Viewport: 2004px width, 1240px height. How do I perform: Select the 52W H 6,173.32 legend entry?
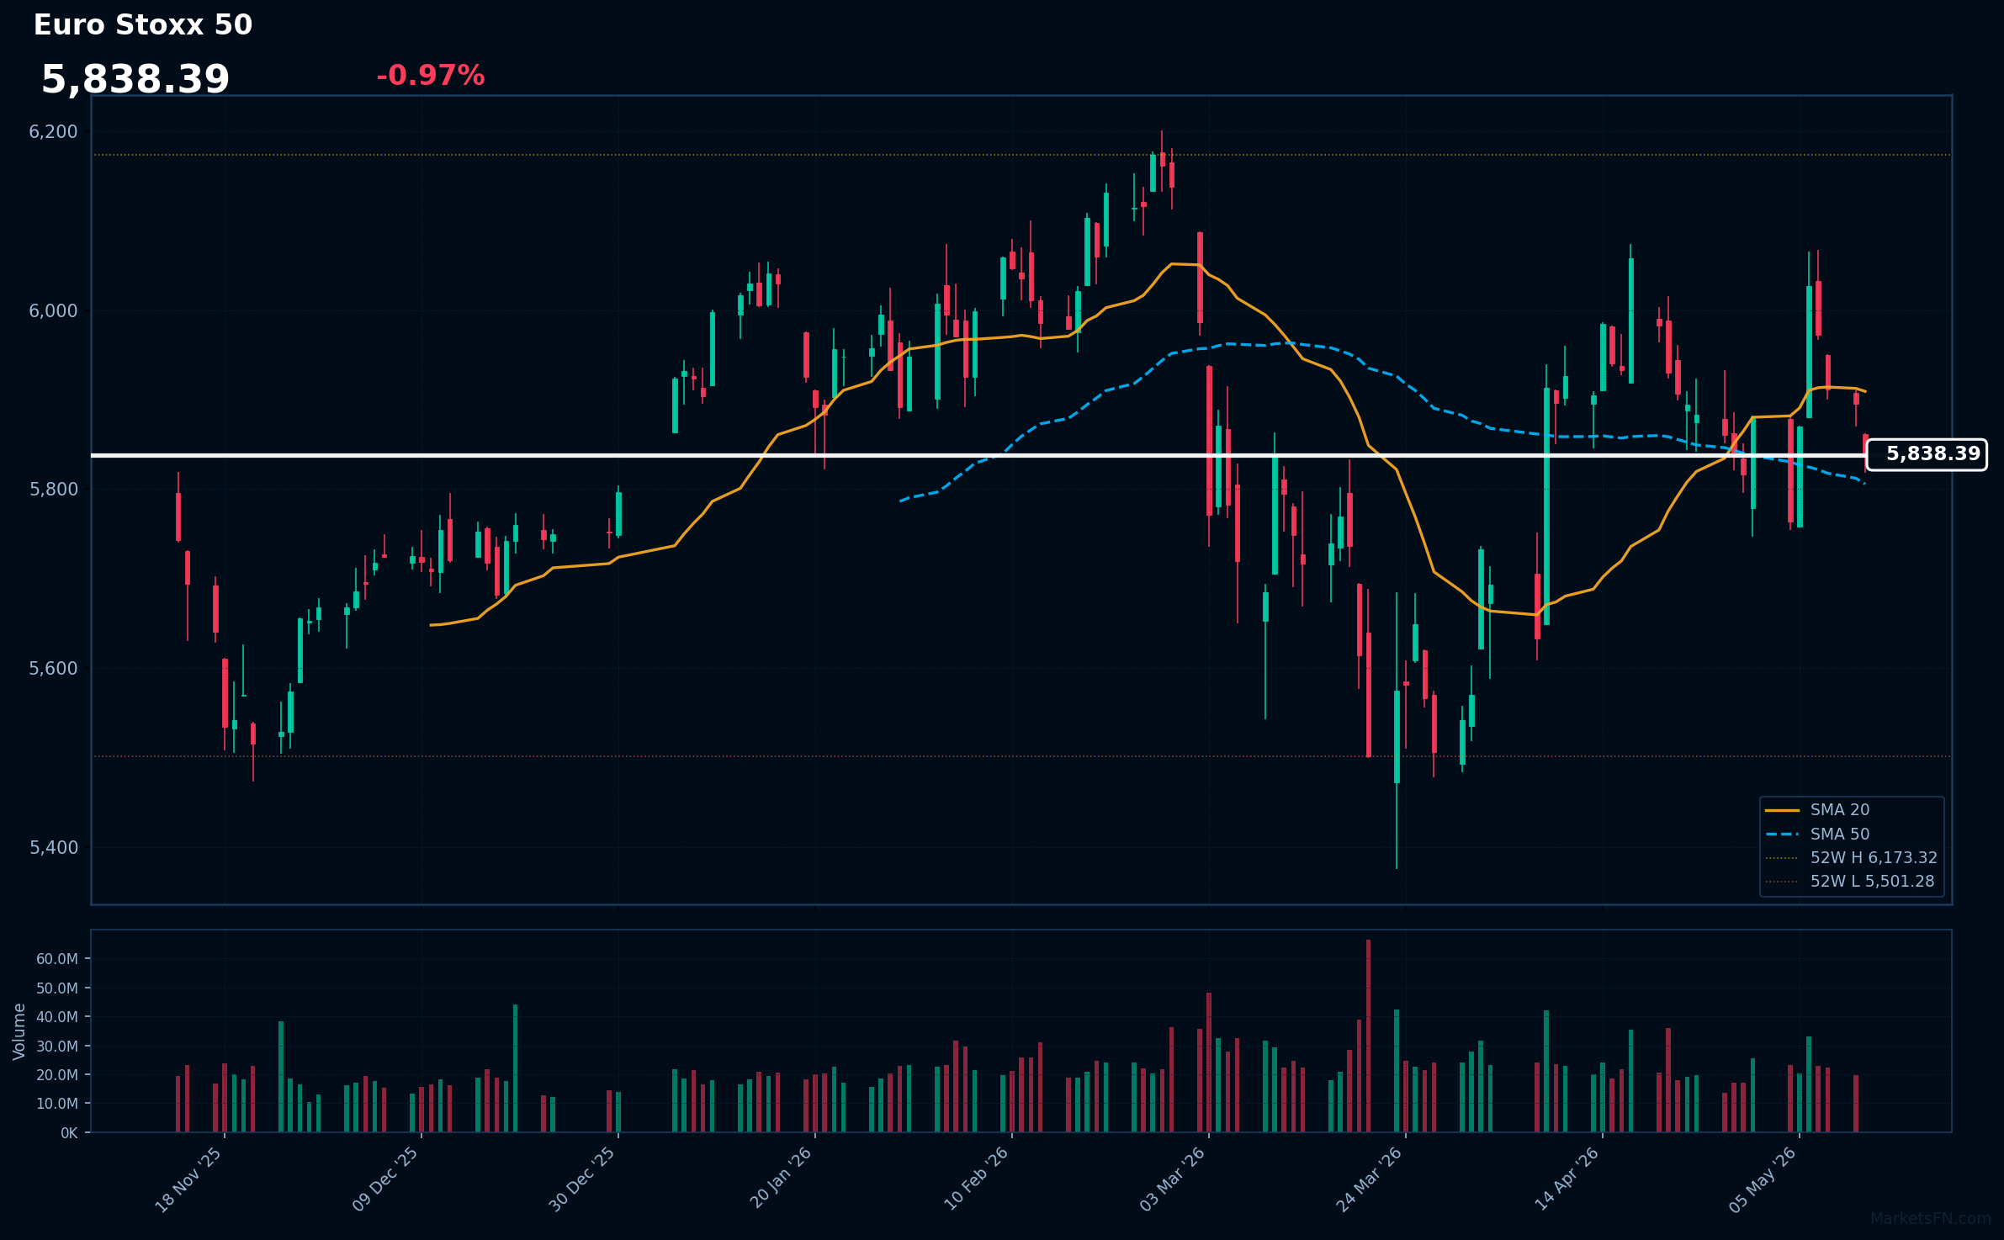pyautogui.click(x=1851, y=857)
